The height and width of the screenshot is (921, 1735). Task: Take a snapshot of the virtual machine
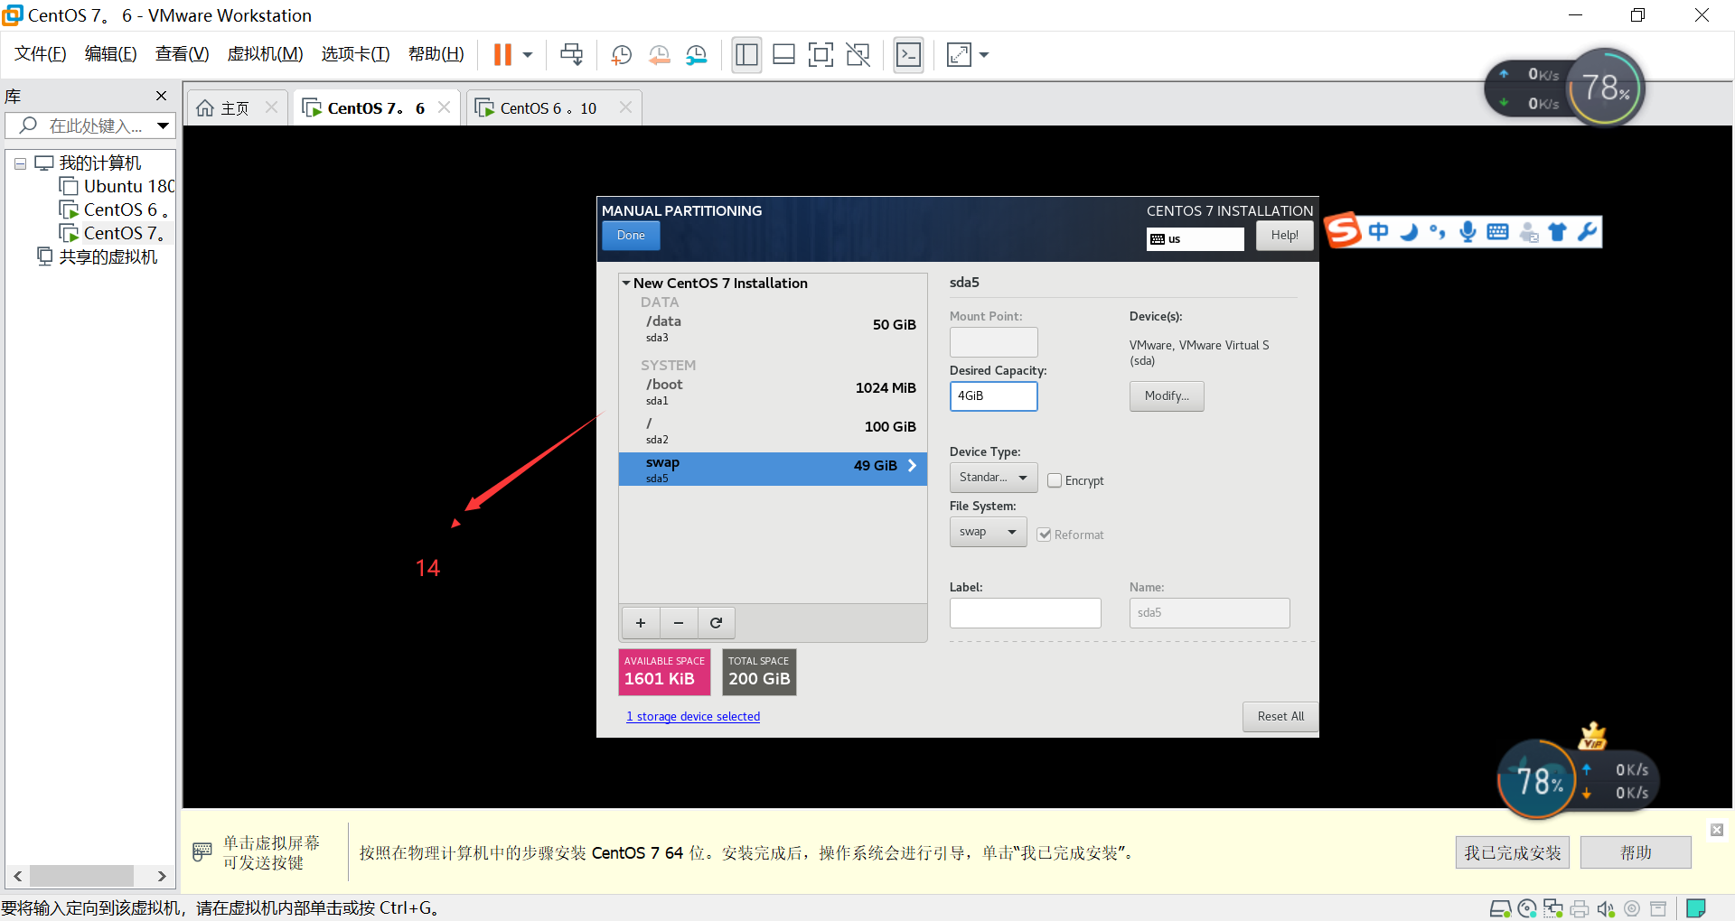621,55
